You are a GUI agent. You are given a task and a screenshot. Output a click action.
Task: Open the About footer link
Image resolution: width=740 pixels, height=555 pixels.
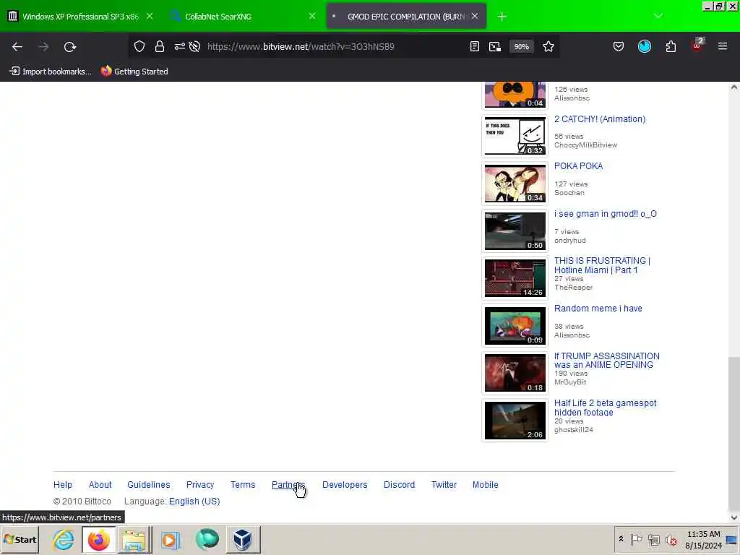click(x=100, y=485)
